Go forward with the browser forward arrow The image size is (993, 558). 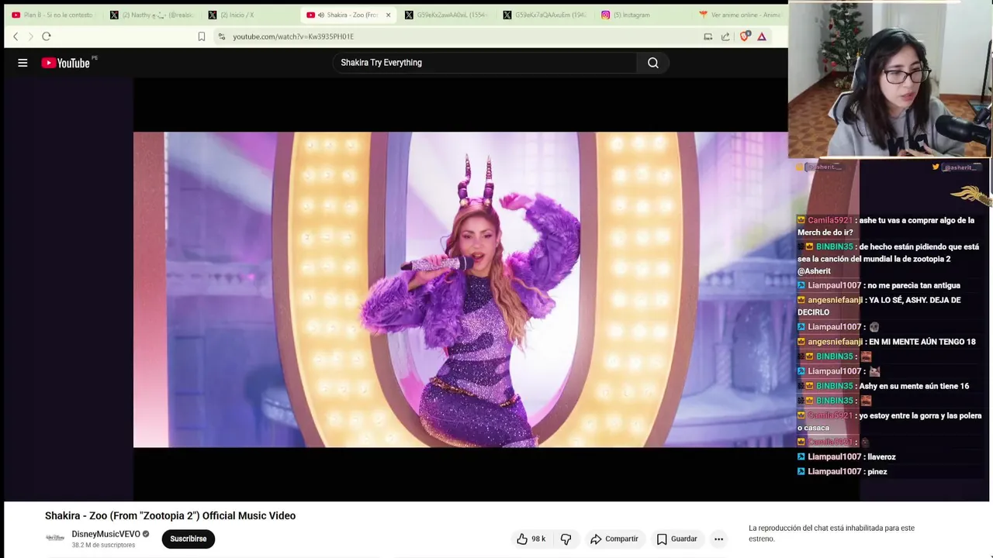[x=31, y=36]
